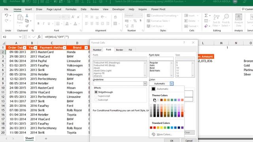Click the Undo arrow icon
This screenshot has height=142, width=253.
click(6, 15)
